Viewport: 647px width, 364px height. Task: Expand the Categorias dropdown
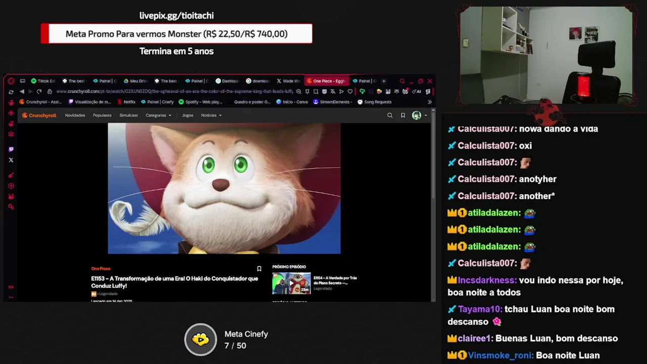click(x=158, y=115)
